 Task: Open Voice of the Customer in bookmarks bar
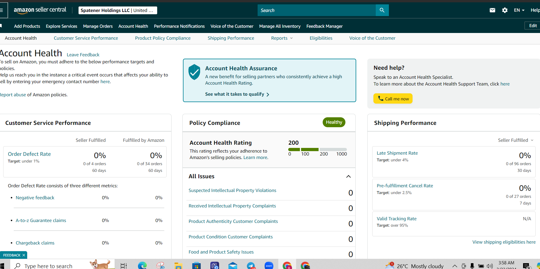232,26
